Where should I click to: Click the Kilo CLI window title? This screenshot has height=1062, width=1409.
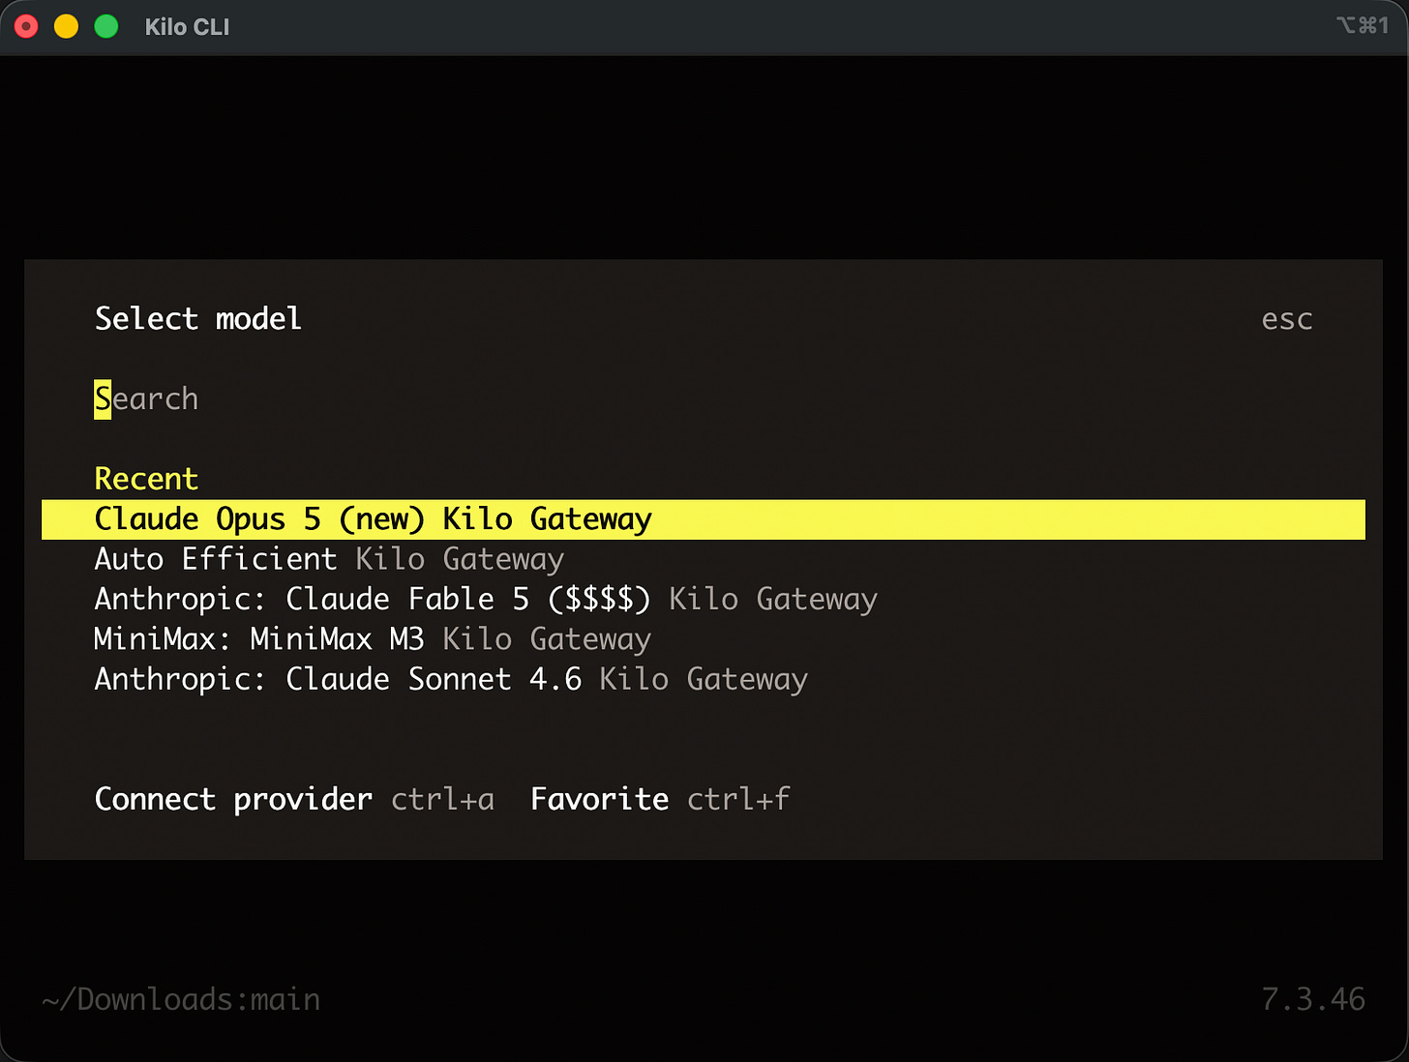187,27
